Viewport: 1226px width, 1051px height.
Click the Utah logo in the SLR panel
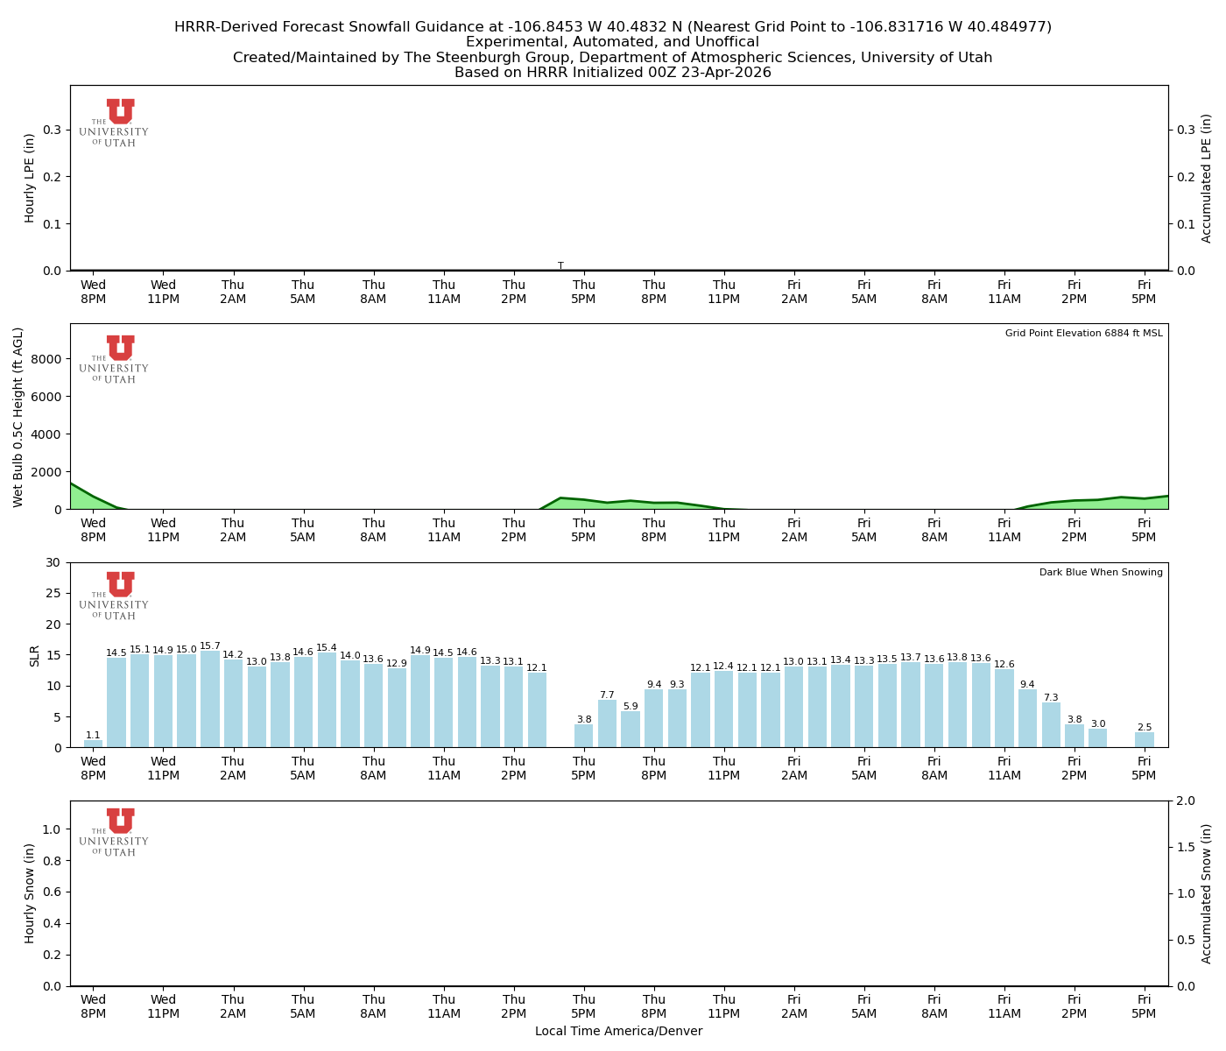[115, 596]
